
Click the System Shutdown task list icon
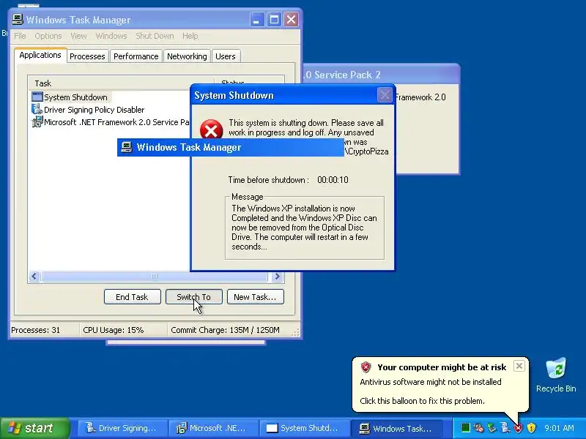point(37,97)
